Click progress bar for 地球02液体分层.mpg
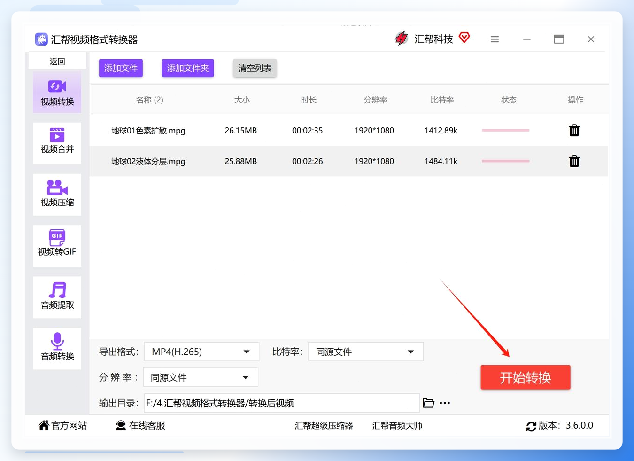Image resolution: width=634 pixels, height=461 pixels. (x=505, y=161)
